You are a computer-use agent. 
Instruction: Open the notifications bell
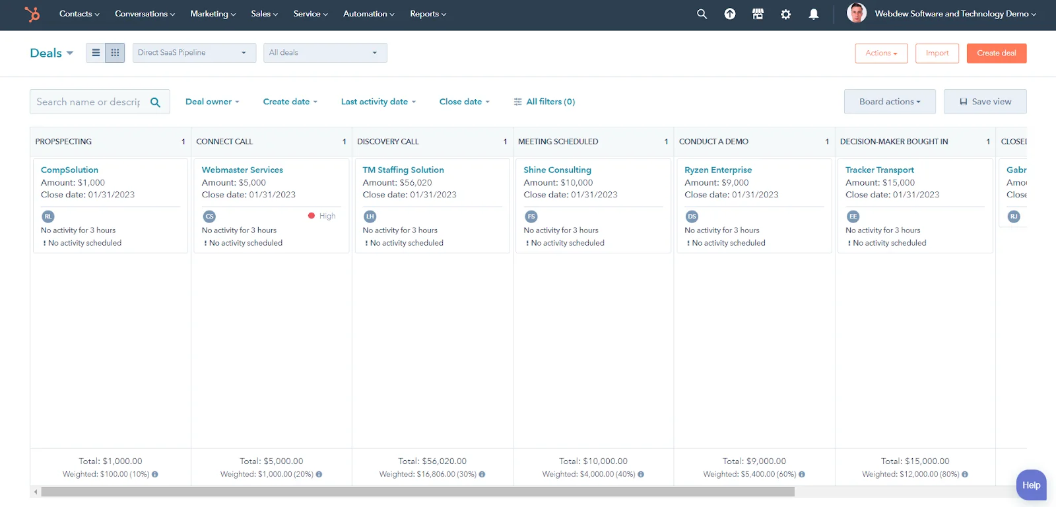point(814,14)
